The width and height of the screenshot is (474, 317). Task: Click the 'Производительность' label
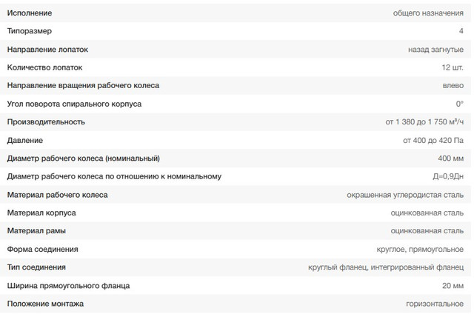(x=46, y=121)
